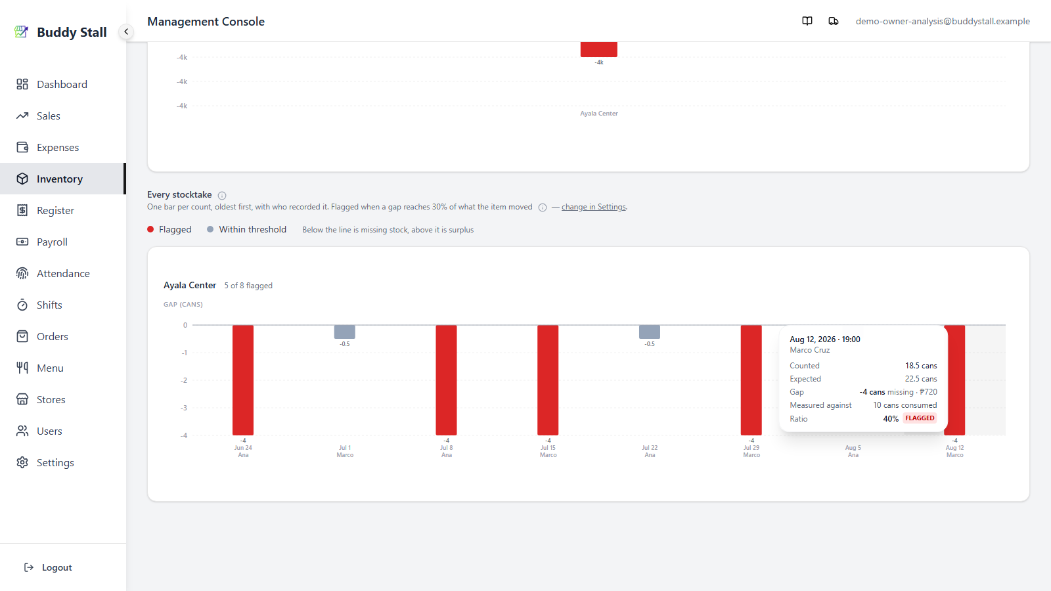1051x591 pixels.
Task: Open the account email menu
Action: (943, 21)
